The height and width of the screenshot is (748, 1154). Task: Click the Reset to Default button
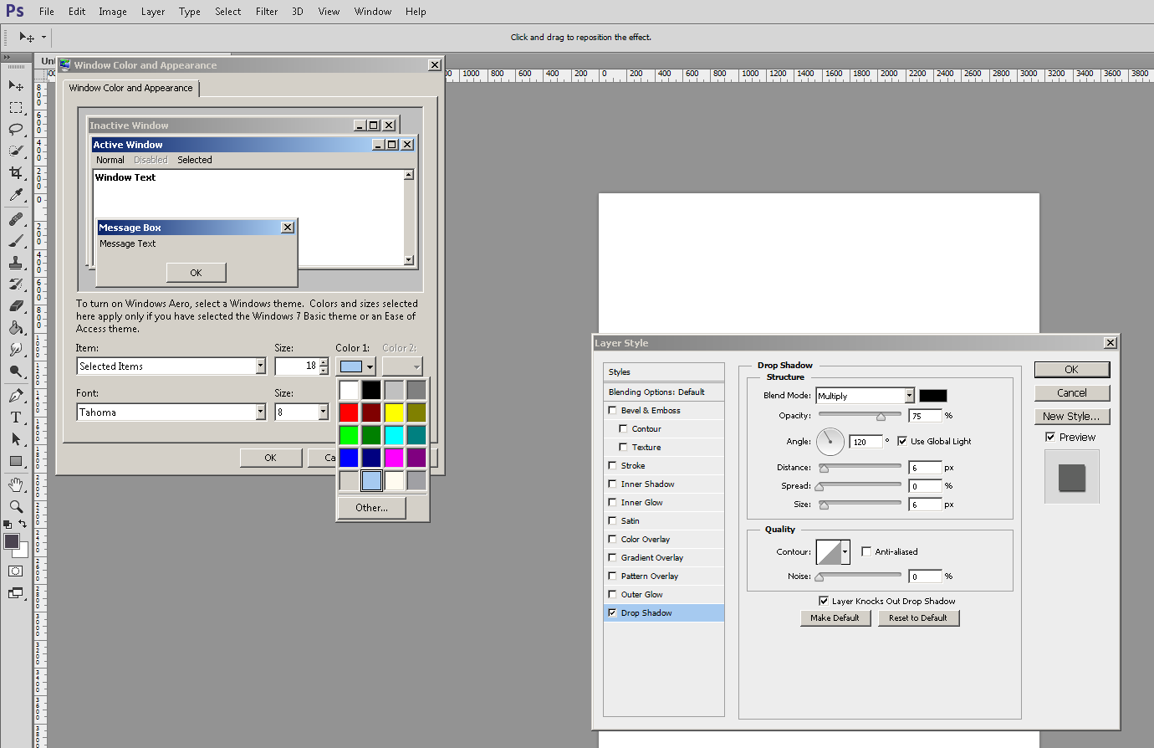pos(918,617)
